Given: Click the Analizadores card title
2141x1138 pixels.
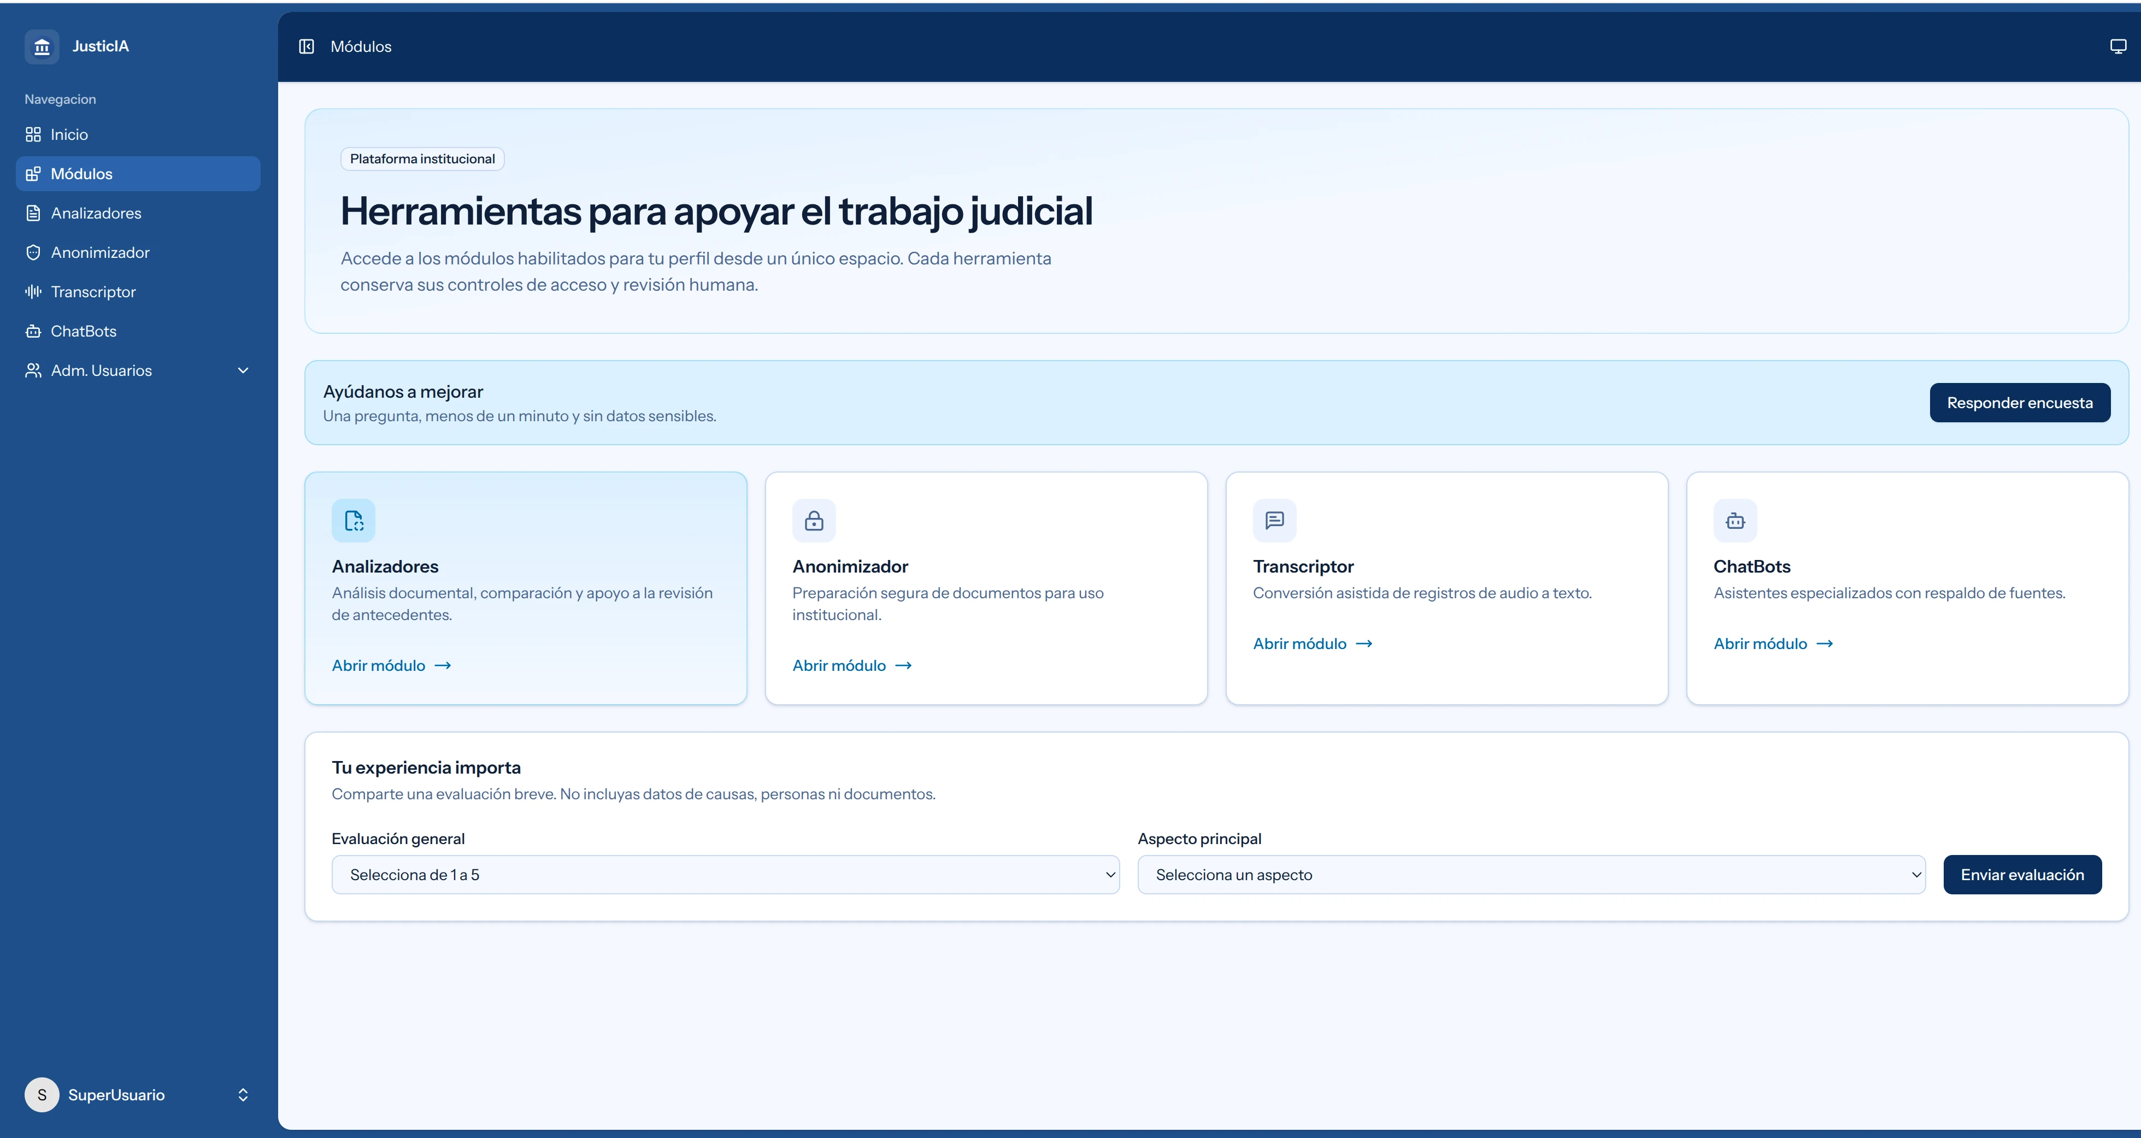Looking at the screenshot, I should point(385,567).
